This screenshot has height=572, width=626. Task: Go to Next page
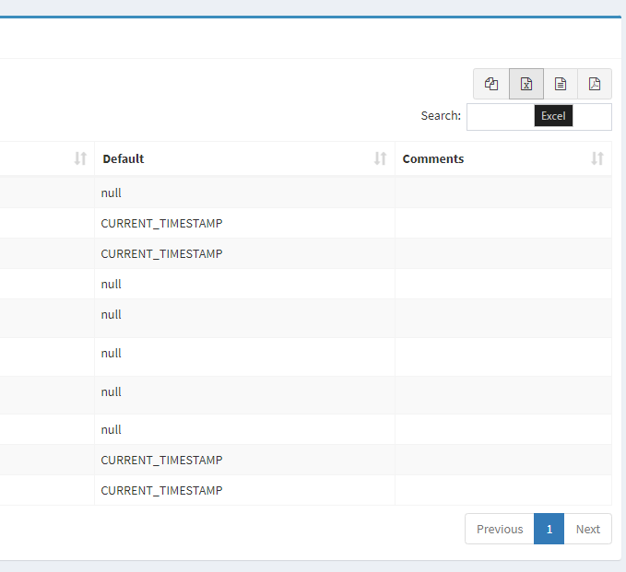pos(587,529)
